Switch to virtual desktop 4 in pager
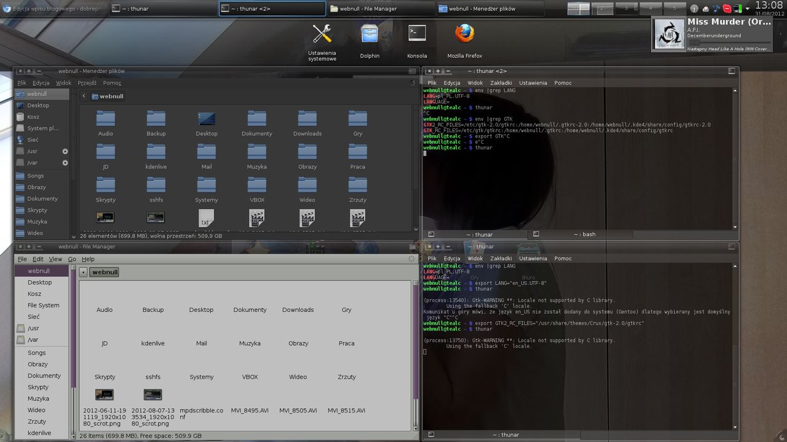 click(651, 9)
